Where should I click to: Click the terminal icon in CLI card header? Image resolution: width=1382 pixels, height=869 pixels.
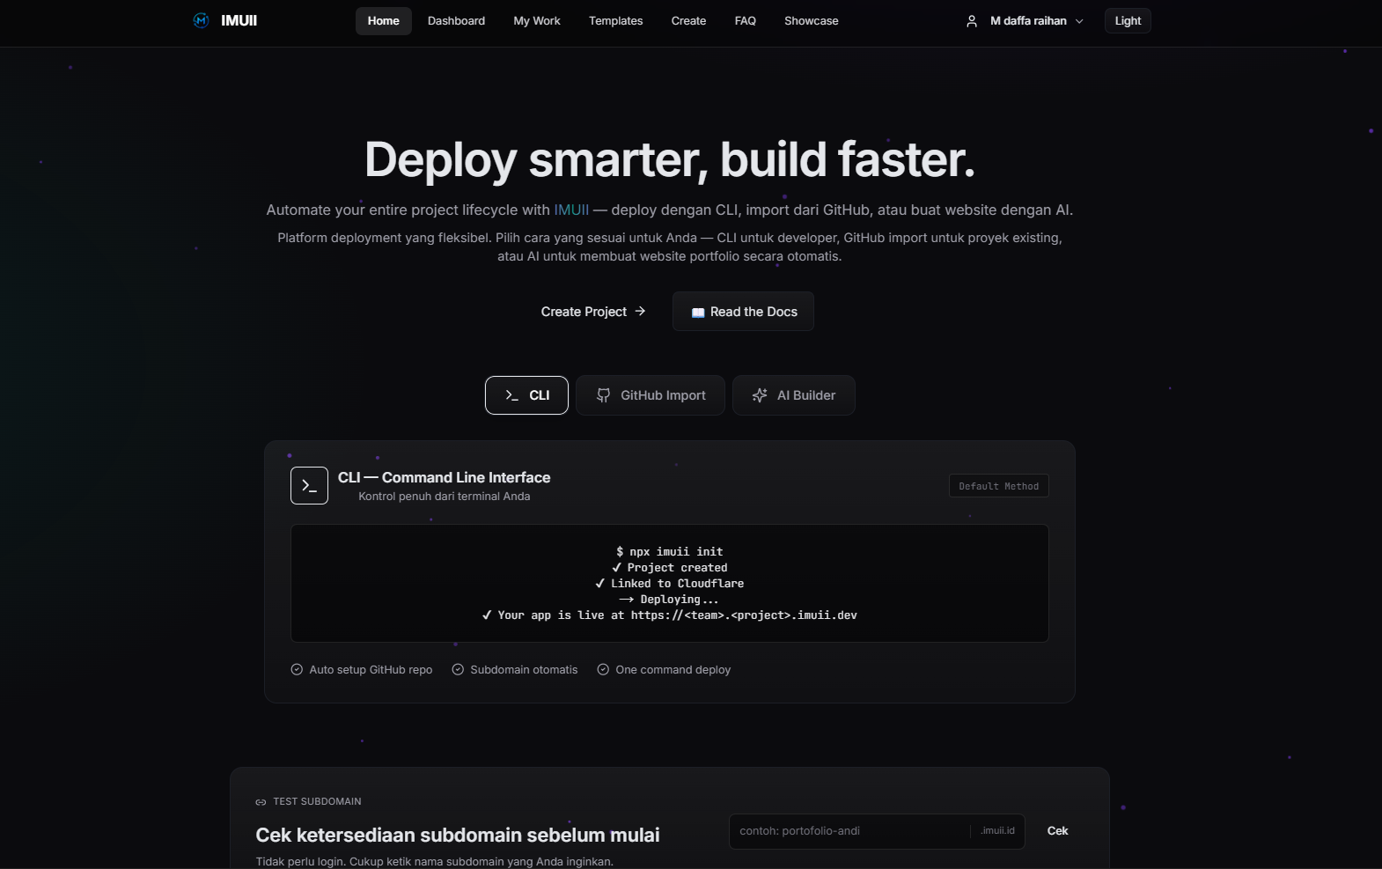tap(309, 486)
